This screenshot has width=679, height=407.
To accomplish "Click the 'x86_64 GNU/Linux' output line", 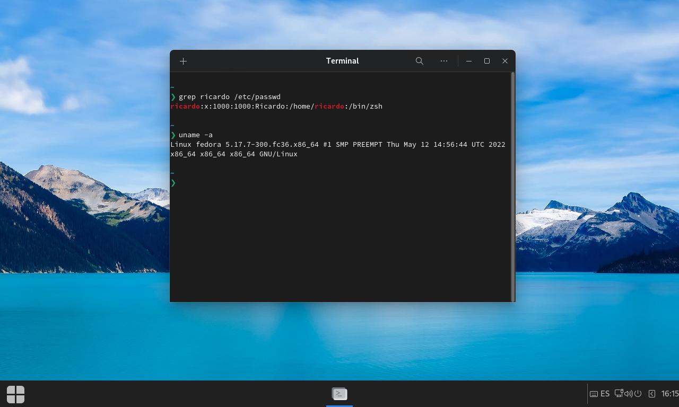I will (x=234, y=154).
